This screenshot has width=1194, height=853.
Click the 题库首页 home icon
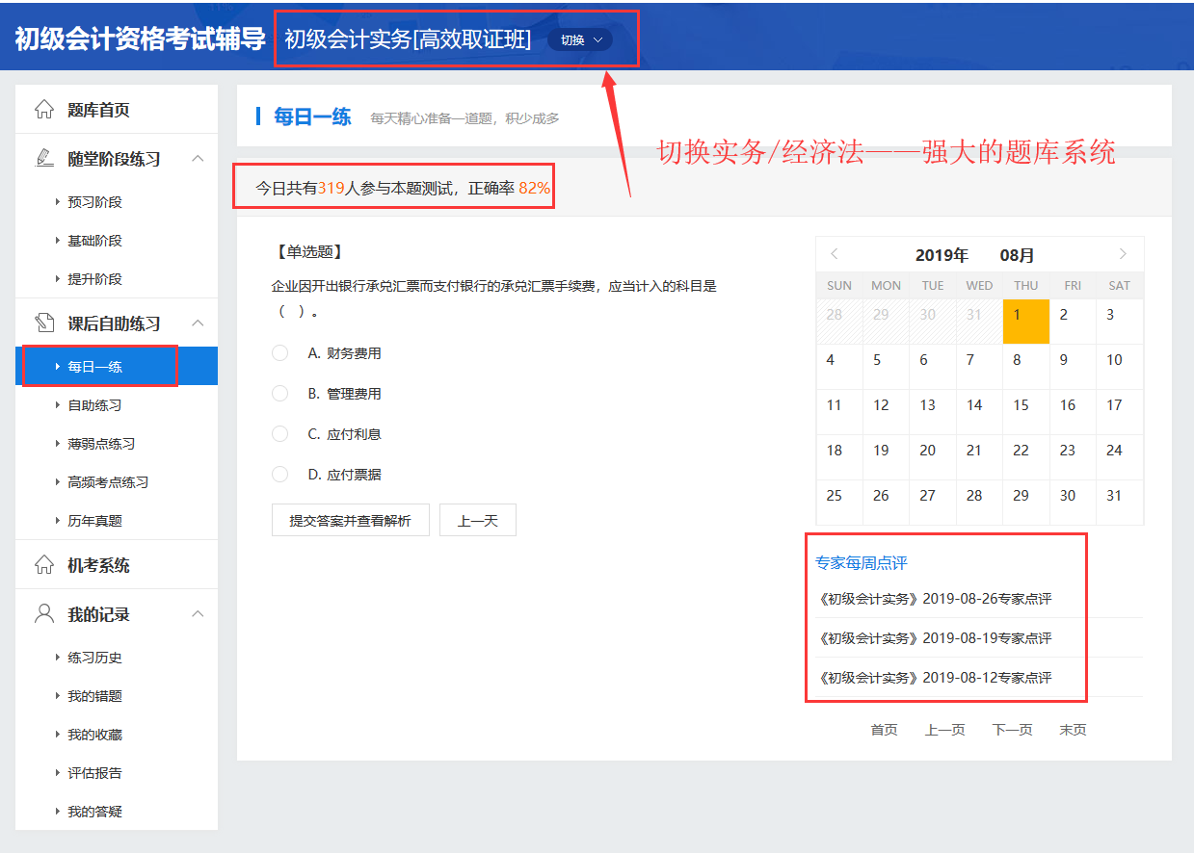[44, 110]
